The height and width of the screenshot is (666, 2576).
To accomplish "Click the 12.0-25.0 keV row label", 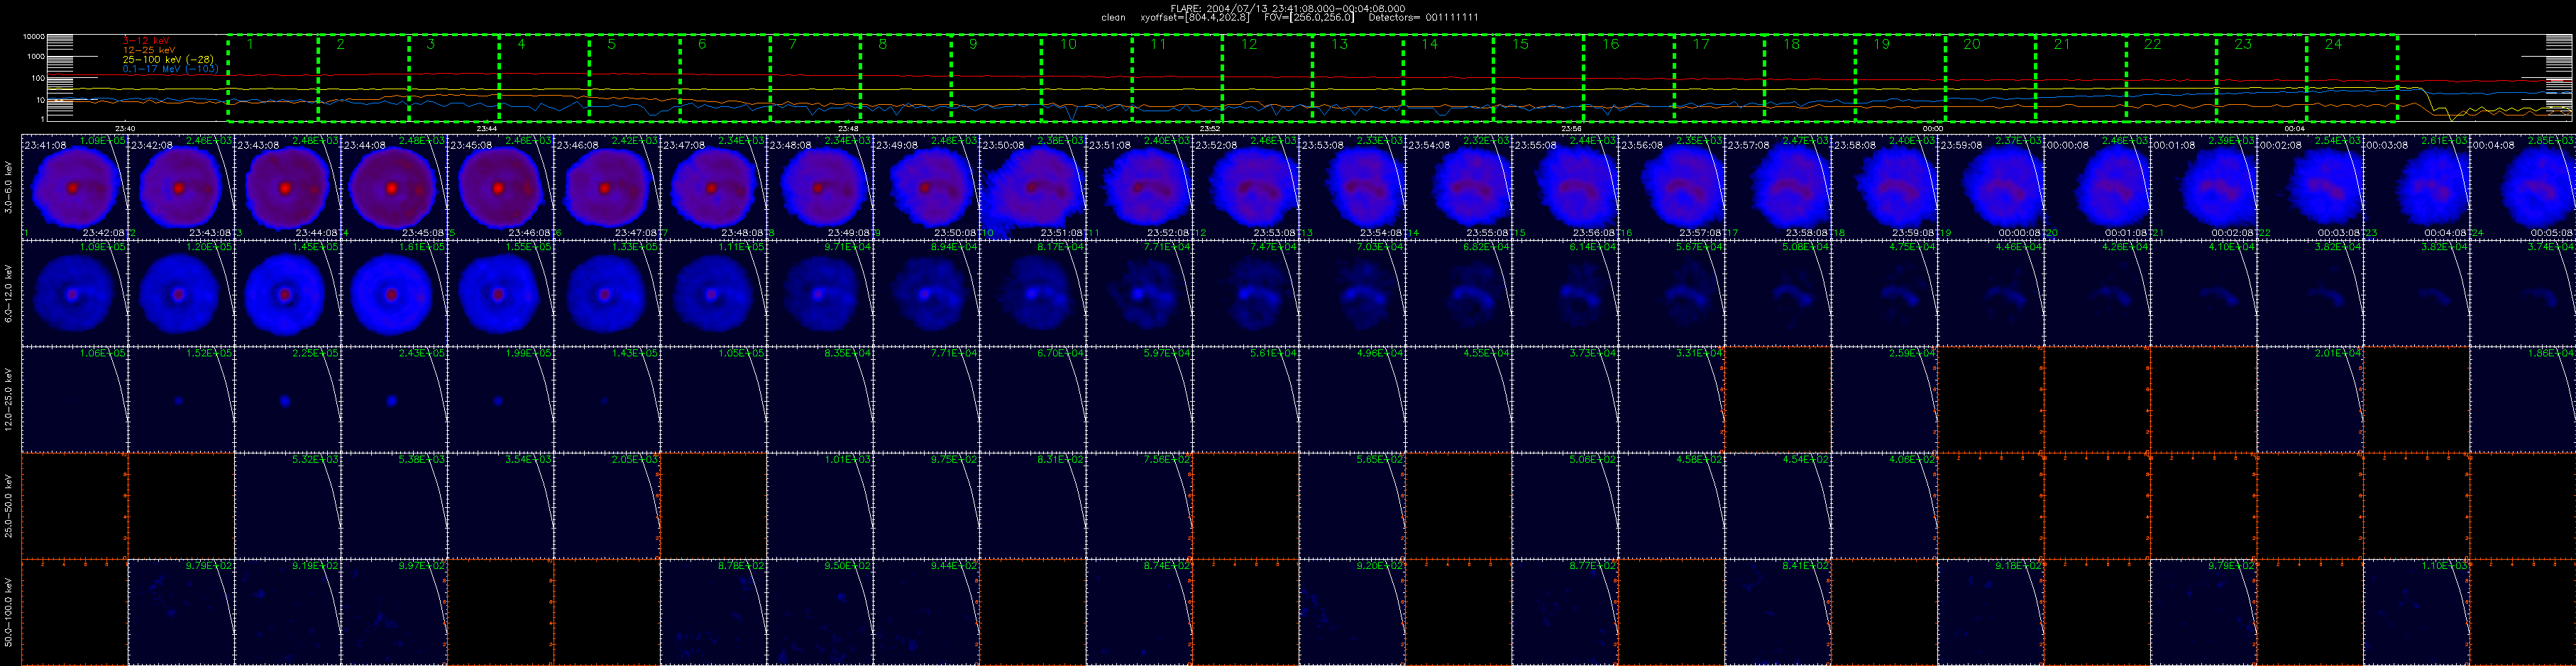I will point(9,398).
